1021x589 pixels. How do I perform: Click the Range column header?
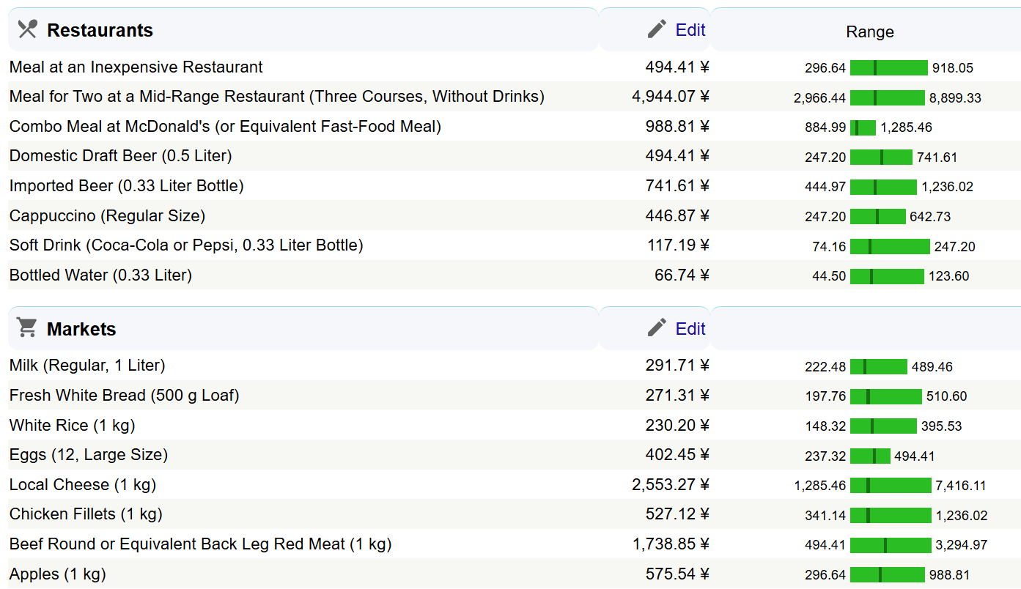869,32
